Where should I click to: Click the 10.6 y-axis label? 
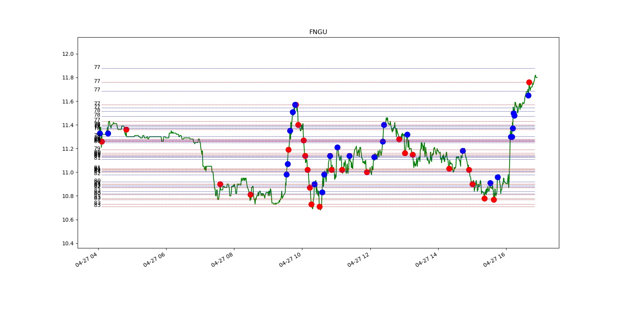(x=68, y=220)
